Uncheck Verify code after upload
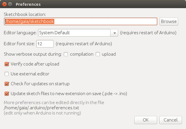The height and width of the screenshot is (129, 186). [x=7, y=64]
